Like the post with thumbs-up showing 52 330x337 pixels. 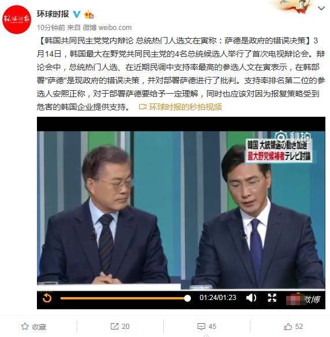[293, 327]
